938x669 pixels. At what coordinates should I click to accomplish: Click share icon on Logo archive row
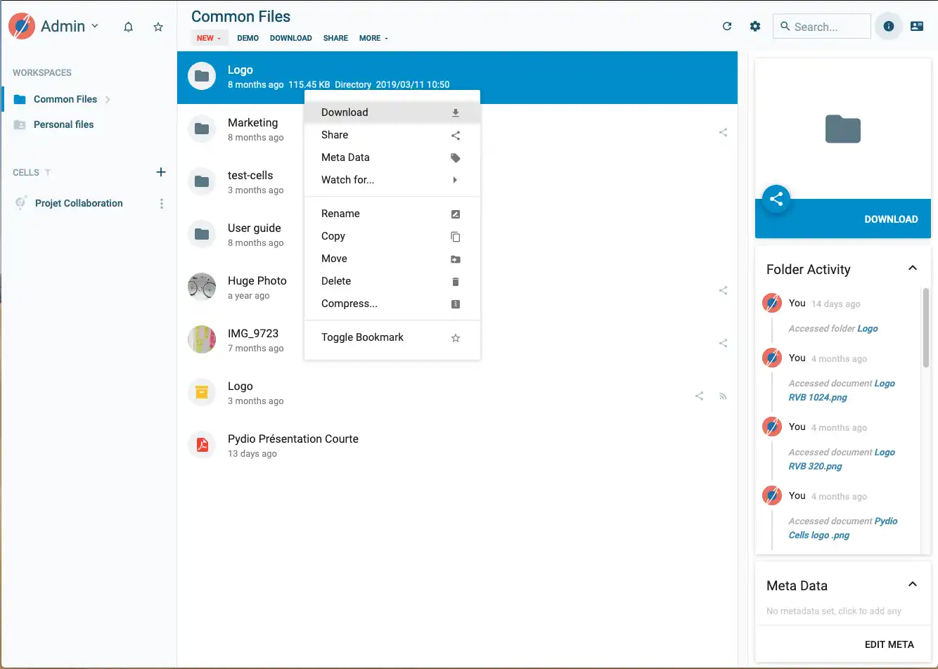tap(699, 396)
